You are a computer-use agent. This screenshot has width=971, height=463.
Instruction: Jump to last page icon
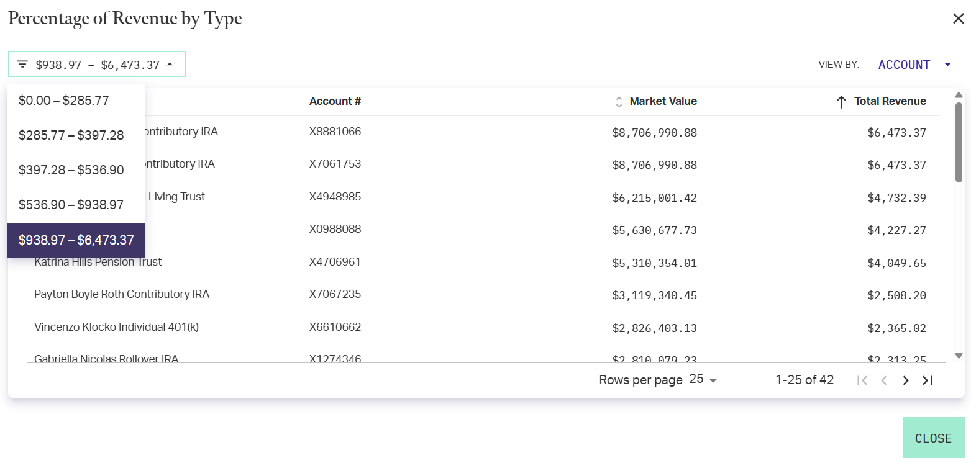coord(928,380)
